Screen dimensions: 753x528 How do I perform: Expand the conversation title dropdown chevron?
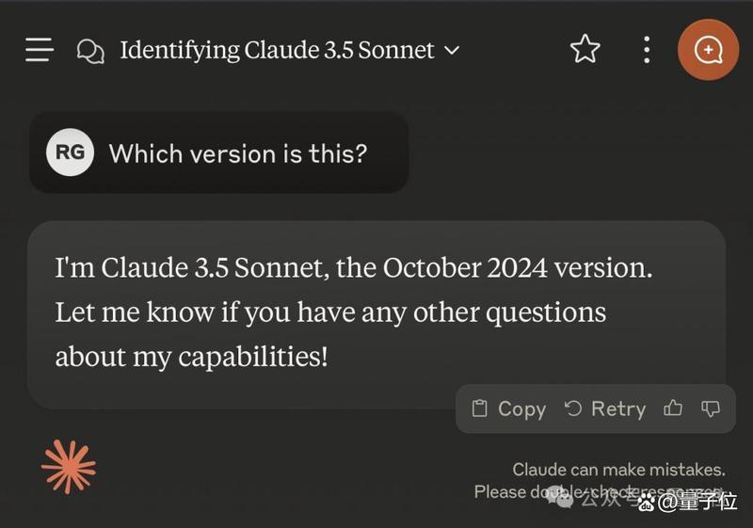[452, 50]
